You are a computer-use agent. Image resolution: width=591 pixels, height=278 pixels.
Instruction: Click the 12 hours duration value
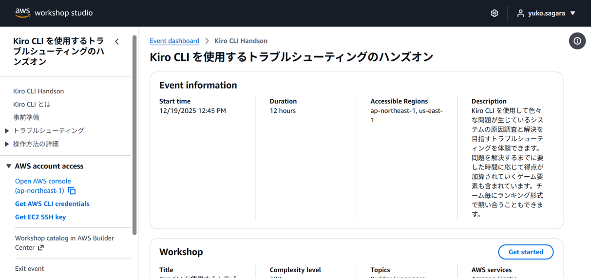click(283, 111)
